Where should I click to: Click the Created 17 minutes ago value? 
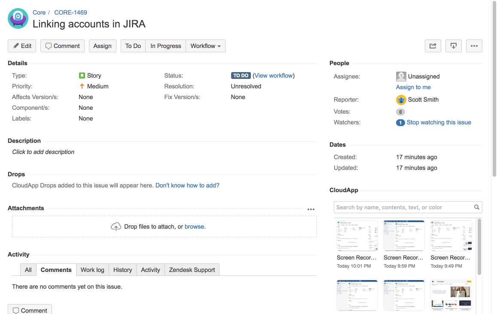(417, 157)
